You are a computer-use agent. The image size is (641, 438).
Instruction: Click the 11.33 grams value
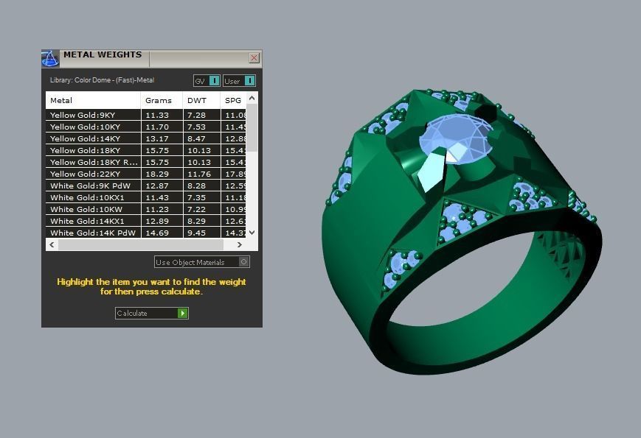(x=157, y=115)
